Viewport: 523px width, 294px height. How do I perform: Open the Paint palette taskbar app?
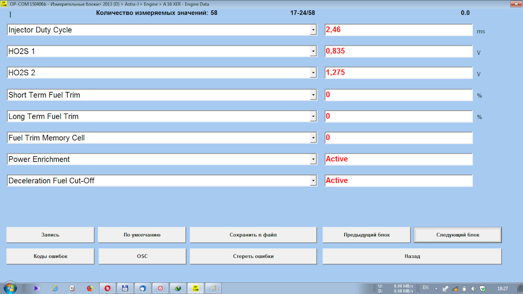(x=213, y=289)
